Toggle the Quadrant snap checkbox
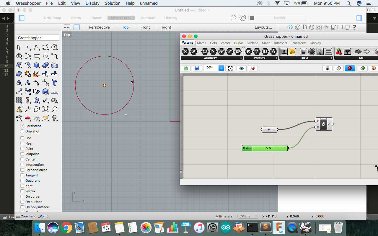Image resolution: width=378 pixels, height=236 pixels. tap(22, 181)
